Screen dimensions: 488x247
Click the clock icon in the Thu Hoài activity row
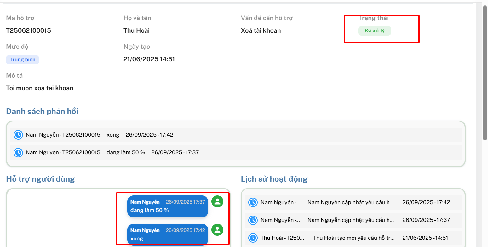[x=253, y=238]
